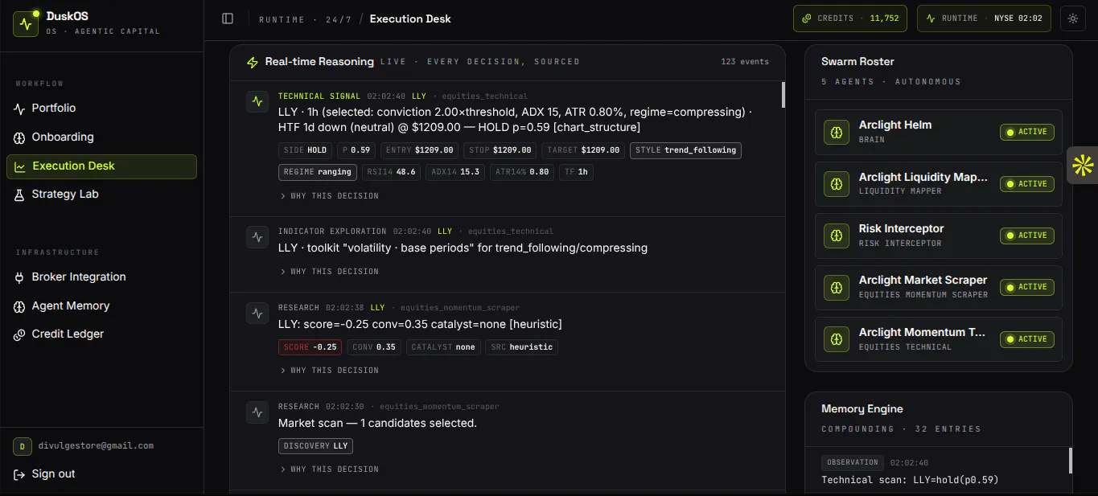Click the Real-time Reasoning lightning icon
Image resolution: width=1098 pixels, height=496 pixels.
253,62
